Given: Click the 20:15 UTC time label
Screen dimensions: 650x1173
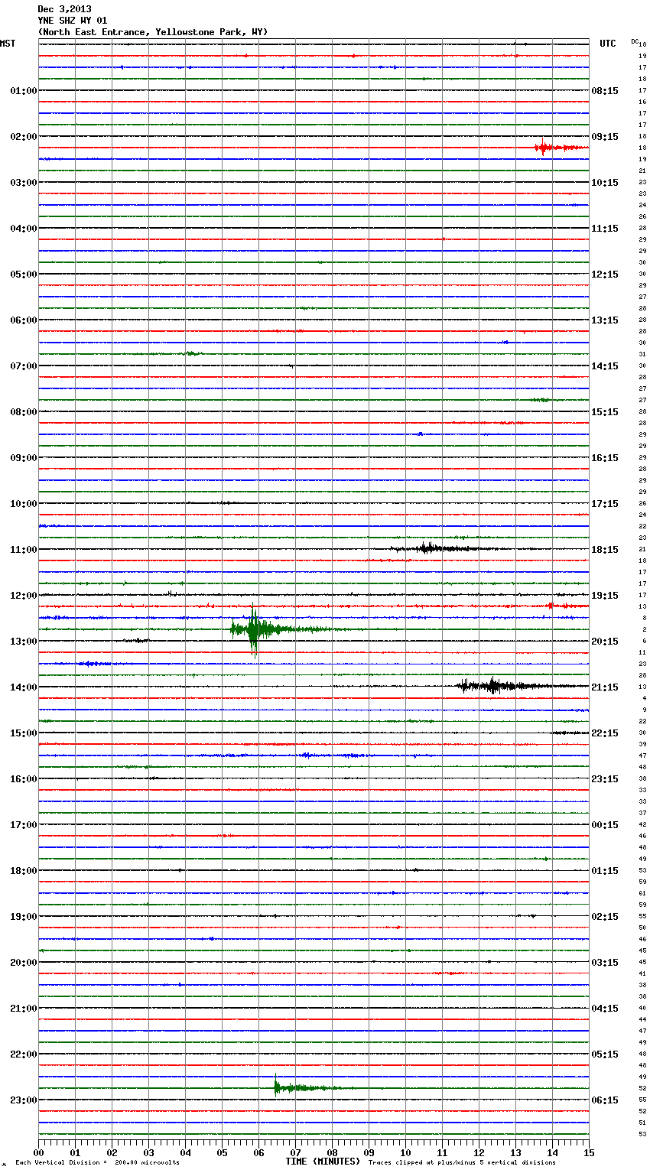Looking at the screenshot, I should (605, 642).
